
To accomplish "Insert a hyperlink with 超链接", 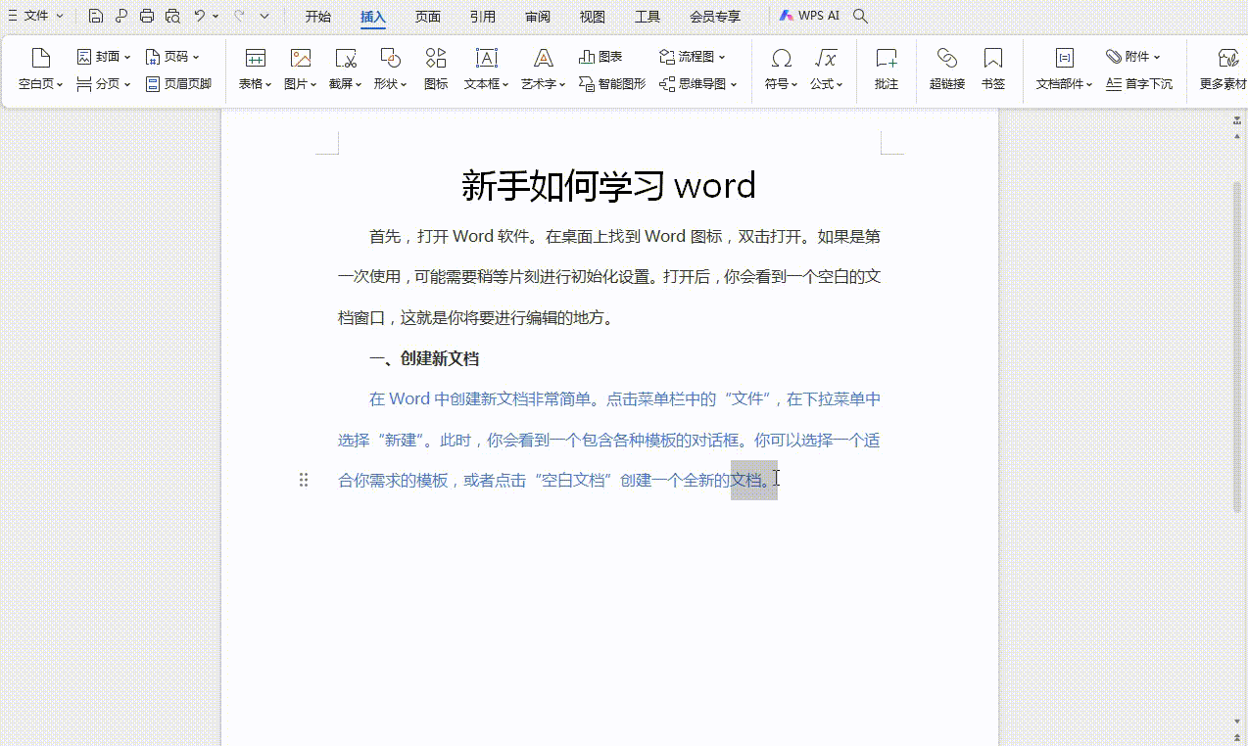I will (946, 69).
